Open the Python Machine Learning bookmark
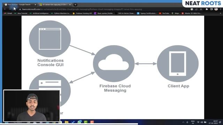The height and width of the screenshot is (125, 223). tap(61, 13)
